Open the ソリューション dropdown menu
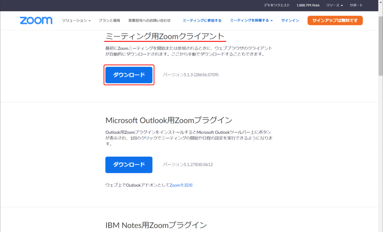383x232 pixels. tap(76, 21)
